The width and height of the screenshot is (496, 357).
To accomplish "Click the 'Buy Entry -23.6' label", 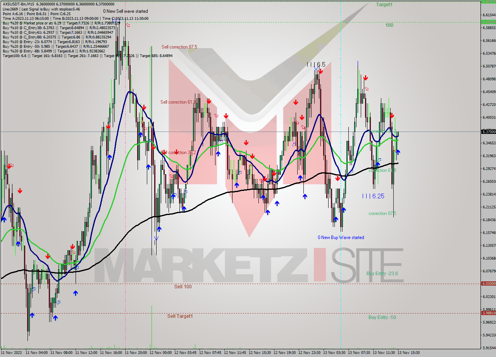I will 382,274.
